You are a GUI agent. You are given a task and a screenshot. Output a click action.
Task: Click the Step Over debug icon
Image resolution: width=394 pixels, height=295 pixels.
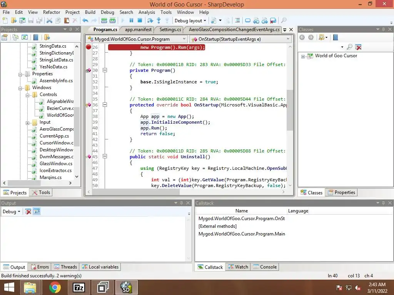(150, 21)
